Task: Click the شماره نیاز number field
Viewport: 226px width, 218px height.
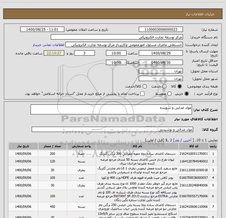Action: 161,30
